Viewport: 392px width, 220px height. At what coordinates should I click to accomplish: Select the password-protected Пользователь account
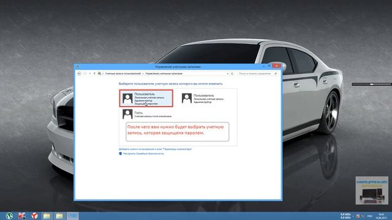146,98
